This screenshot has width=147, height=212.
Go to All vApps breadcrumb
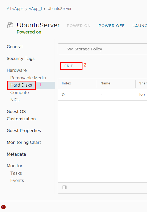[15, 9]
